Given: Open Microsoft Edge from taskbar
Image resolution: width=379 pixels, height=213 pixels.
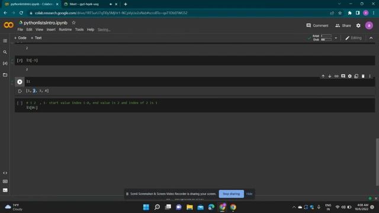Looking at the screenshot, I should [211, 207].
